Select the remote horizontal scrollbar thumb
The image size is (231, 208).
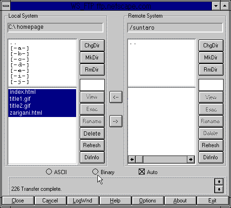(x=139, y=159)
